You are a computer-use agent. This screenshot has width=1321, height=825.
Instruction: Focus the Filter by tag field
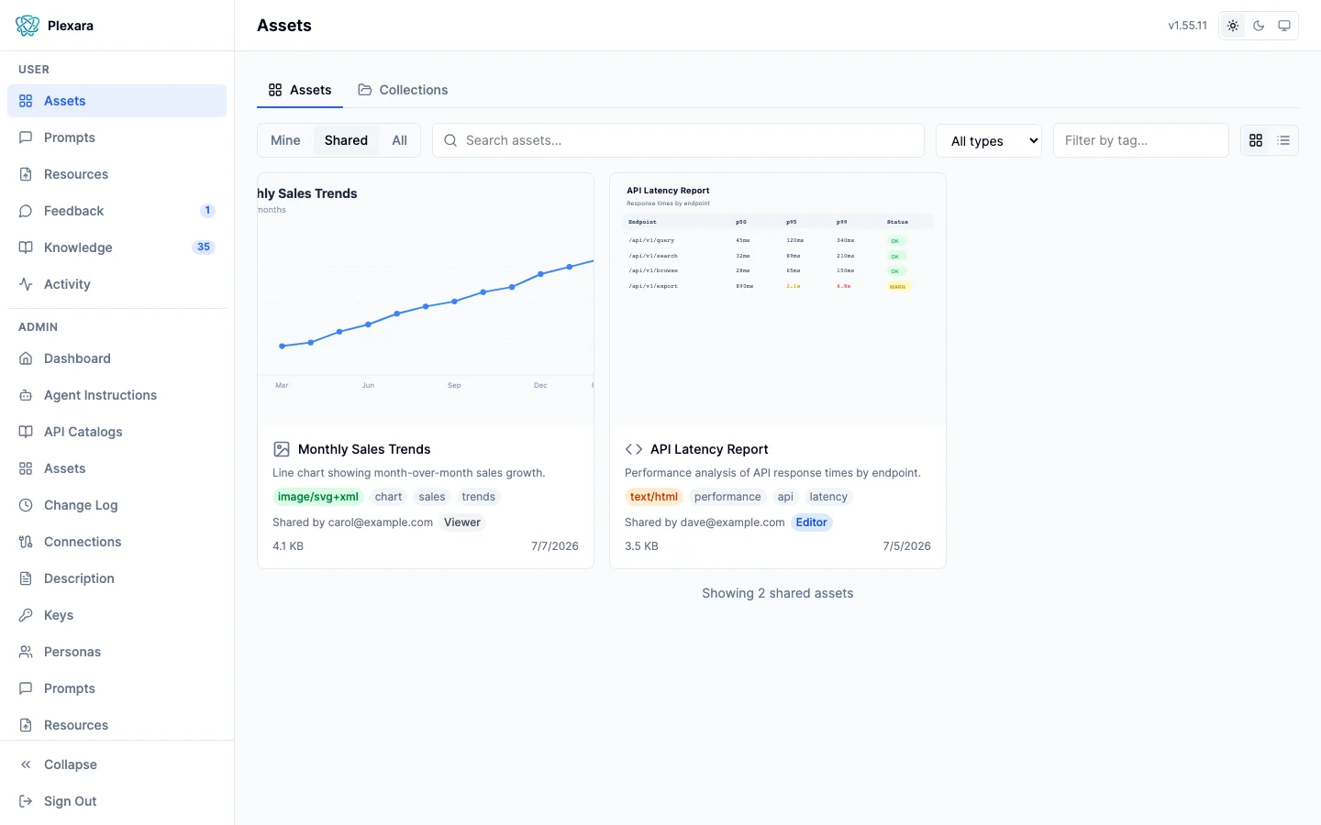[x=1141, y=140]
